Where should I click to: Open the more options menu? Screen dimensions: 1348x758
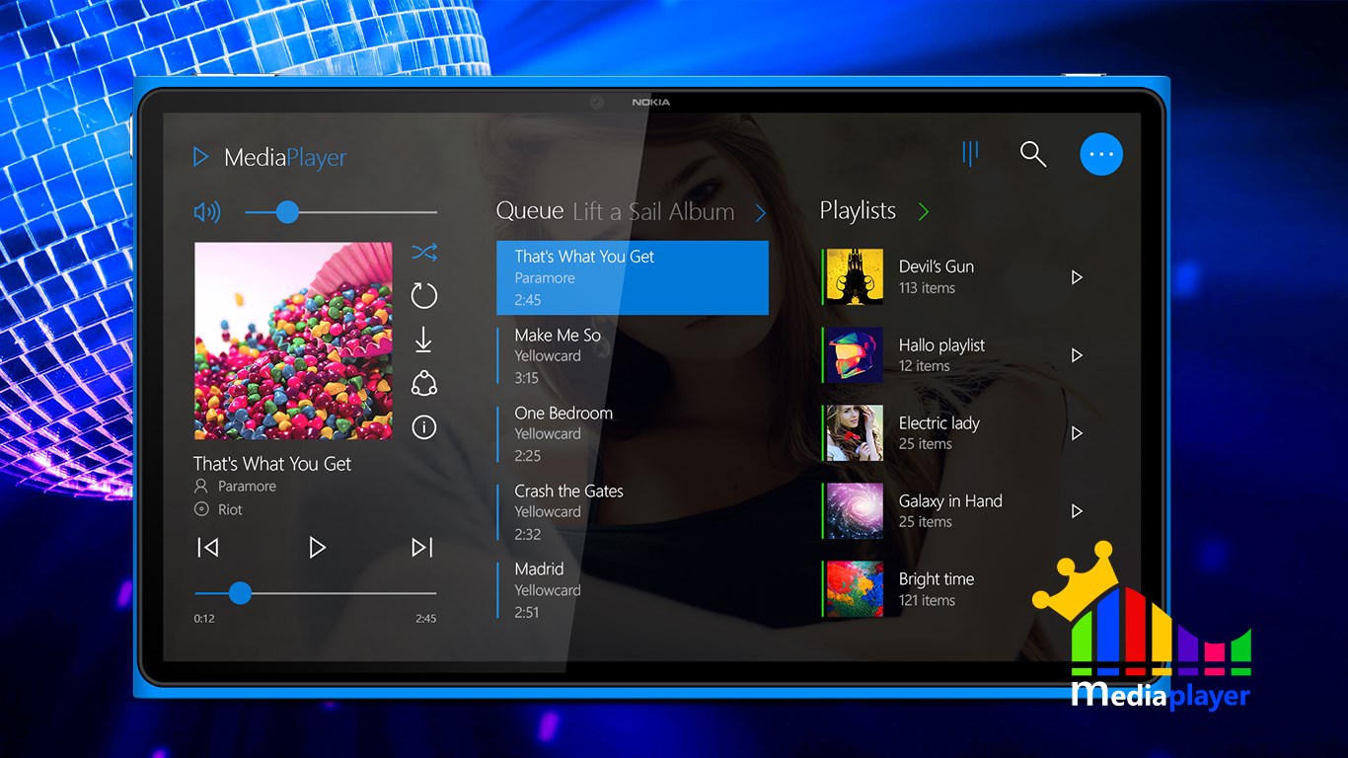pyautogui.click(x=1101, y=154)
